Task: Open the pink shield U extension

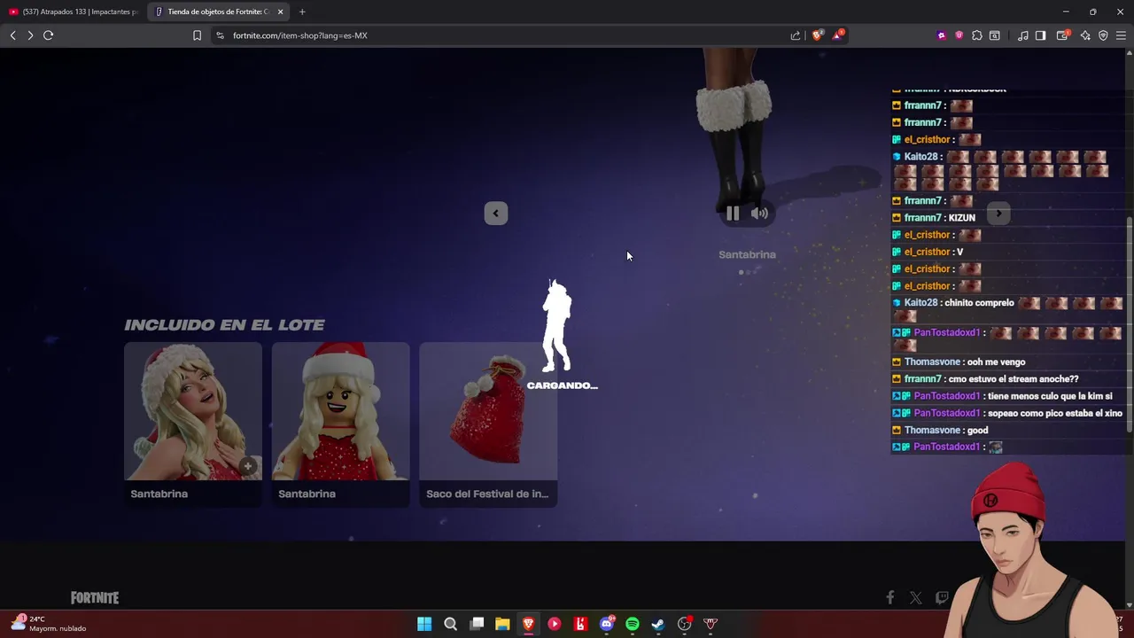Action: (x=959, y=35)
